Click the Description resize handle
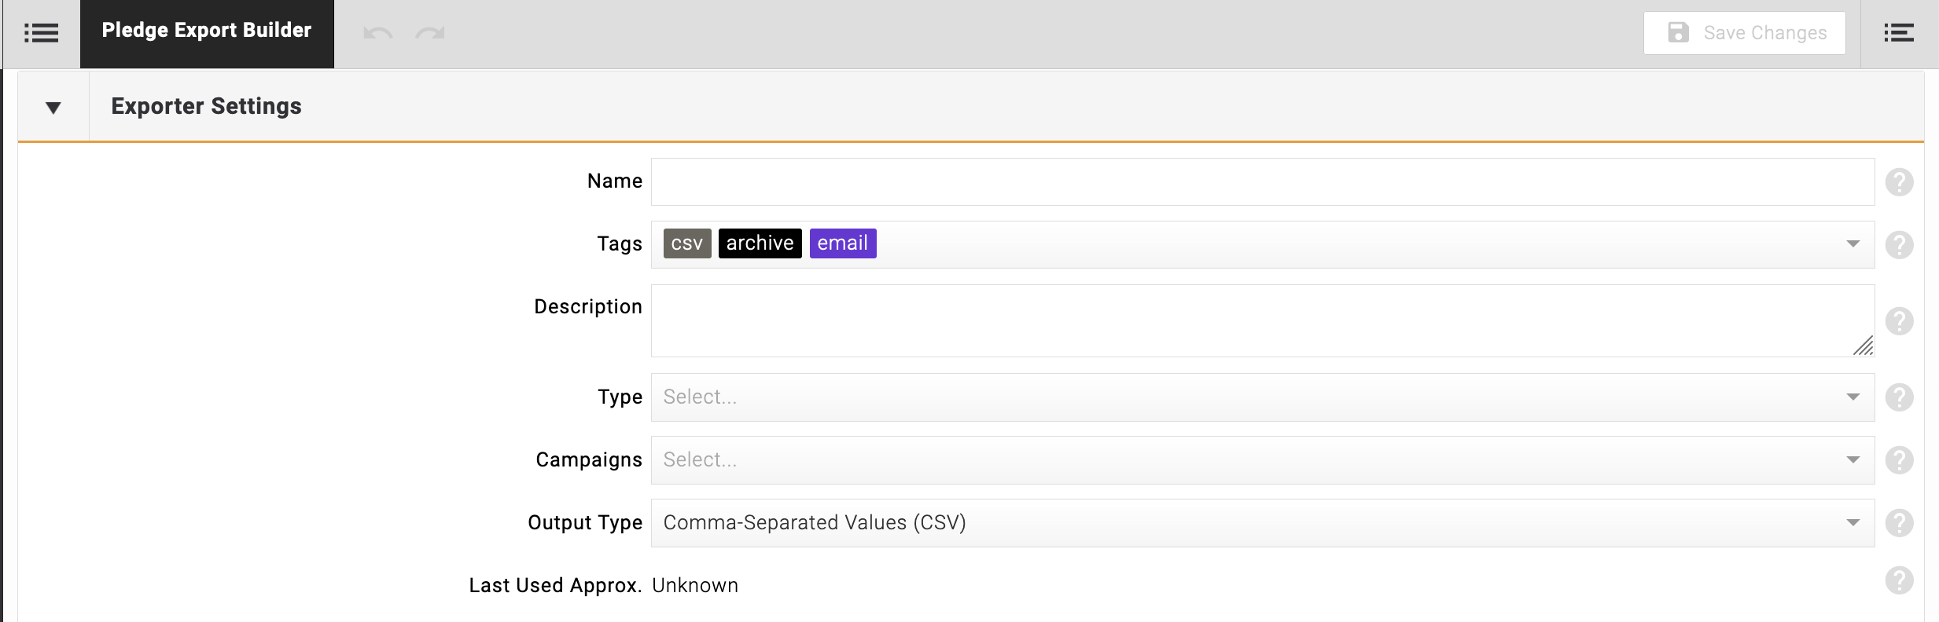Viewport: 1939px width, 622px height. coord(1864,346)
